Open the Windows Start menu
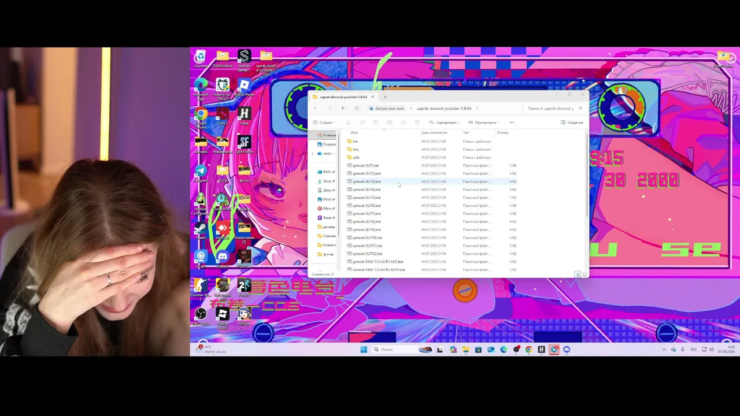The image size is (740, 416). point(364,350)
